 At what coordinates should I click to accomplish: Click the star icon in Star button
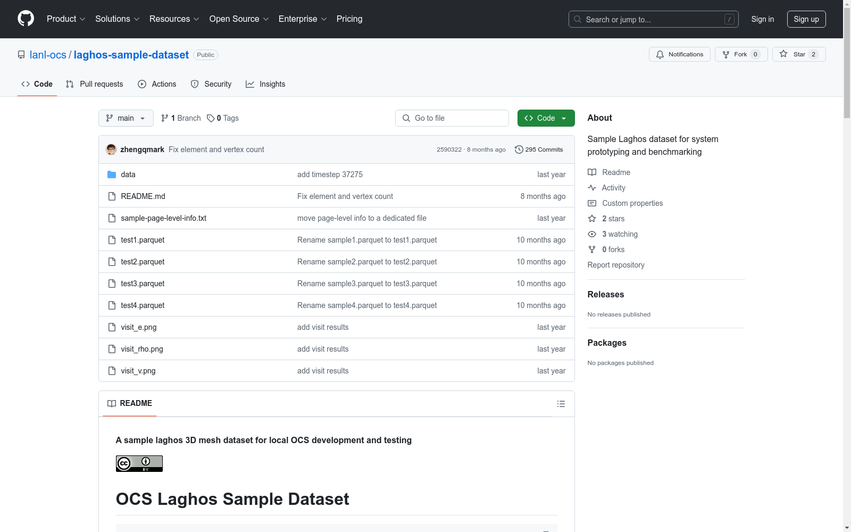[x=783, y=54]
